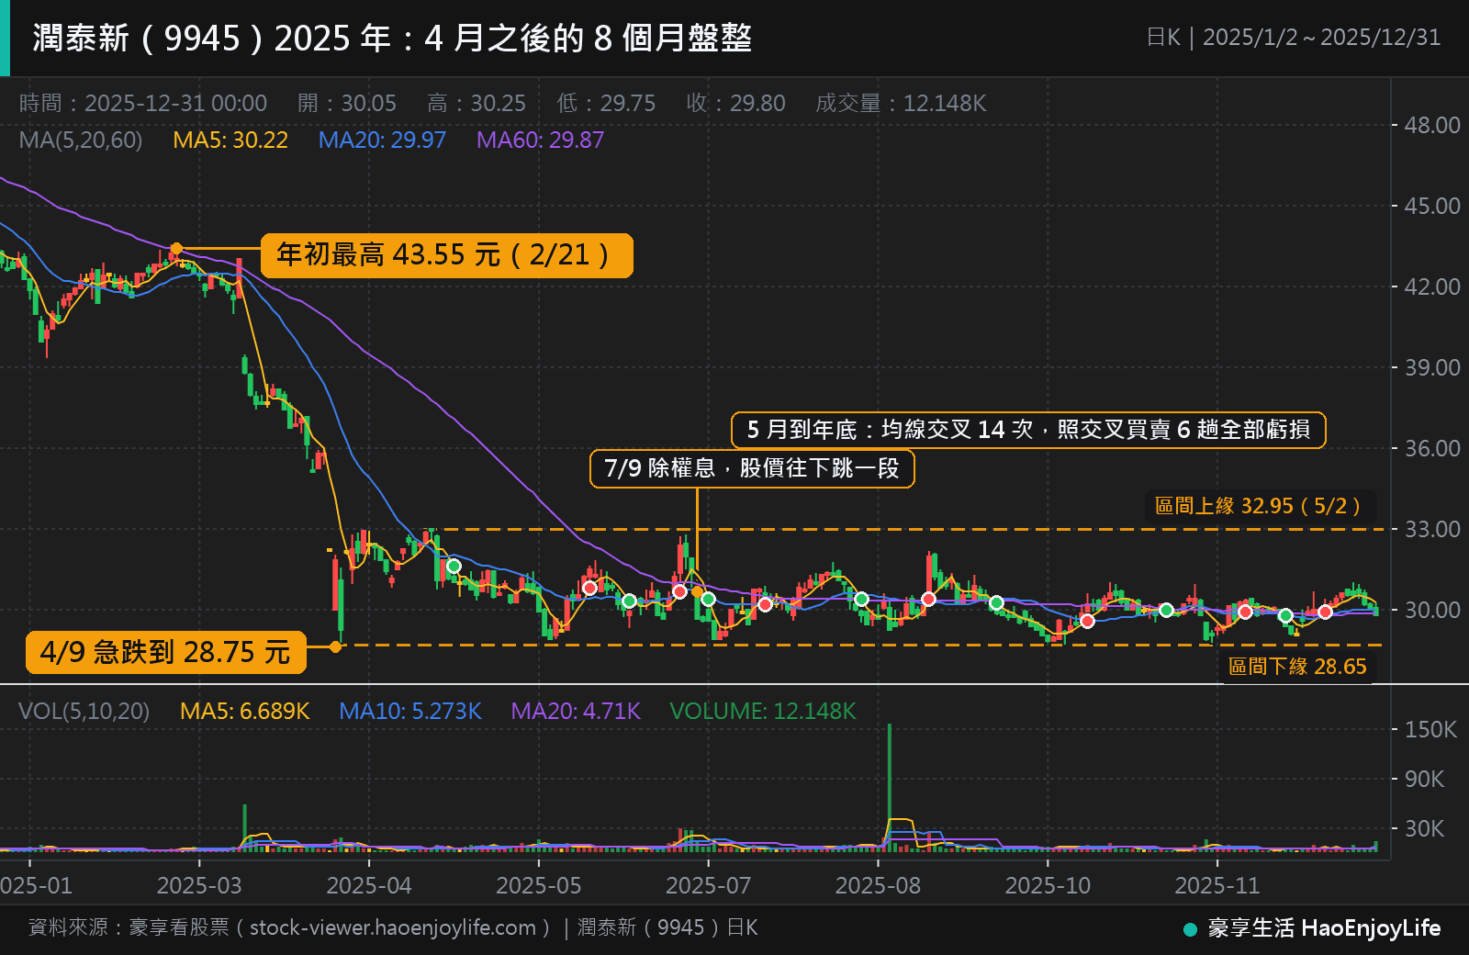Click the 150K volume axis label
1469x955 pixels.
tap(1430, 729)
